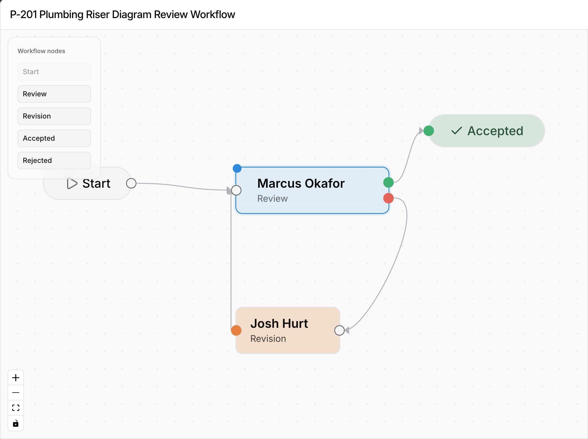Click the blue handle atop Marcus Okafor node

(x=237, y=168)
